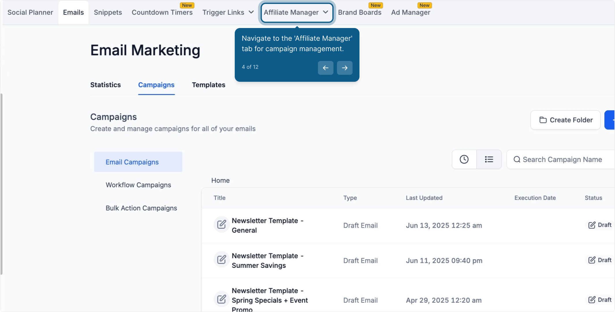
Task: Click the Title column header
Action: [x=219, y=198]
